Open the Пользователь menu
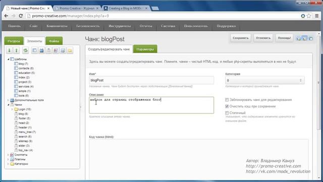Viewport: 323px width, 182px height. point(196,26)
